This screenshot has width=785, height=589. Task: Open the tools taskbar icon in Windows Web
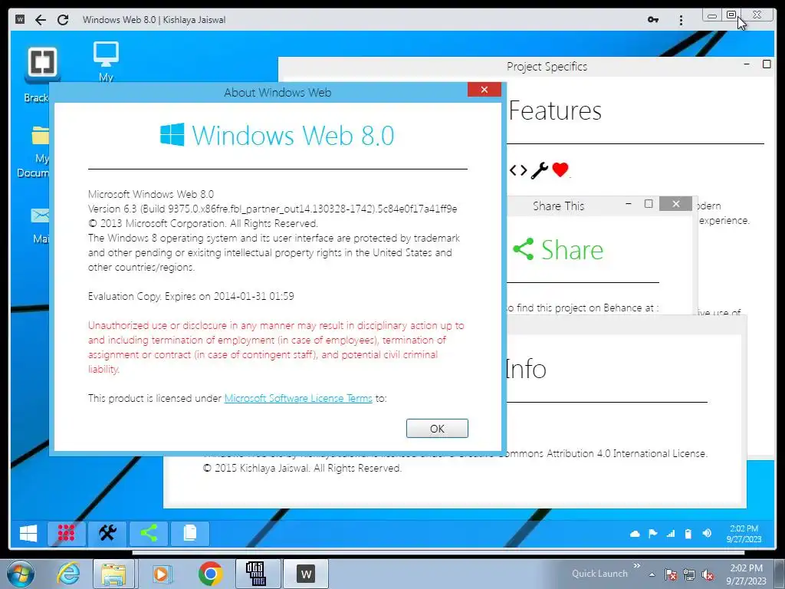(107, 534)
